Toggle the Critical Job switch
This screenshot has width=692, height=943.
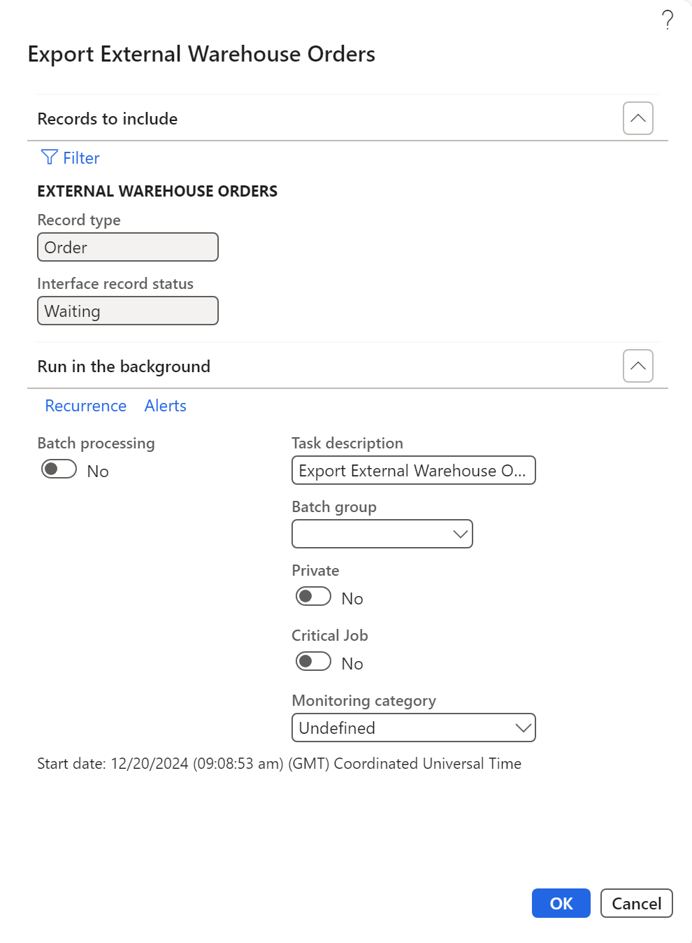point(313,661)
